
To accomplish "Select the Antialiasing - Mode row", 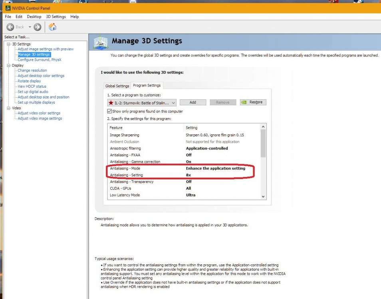I will point(184,168).
